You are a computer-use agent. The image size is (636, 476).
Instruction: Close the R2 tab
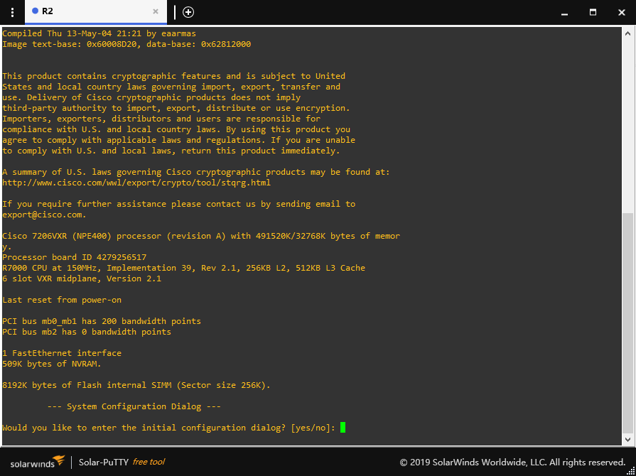(x=156, y=12)
